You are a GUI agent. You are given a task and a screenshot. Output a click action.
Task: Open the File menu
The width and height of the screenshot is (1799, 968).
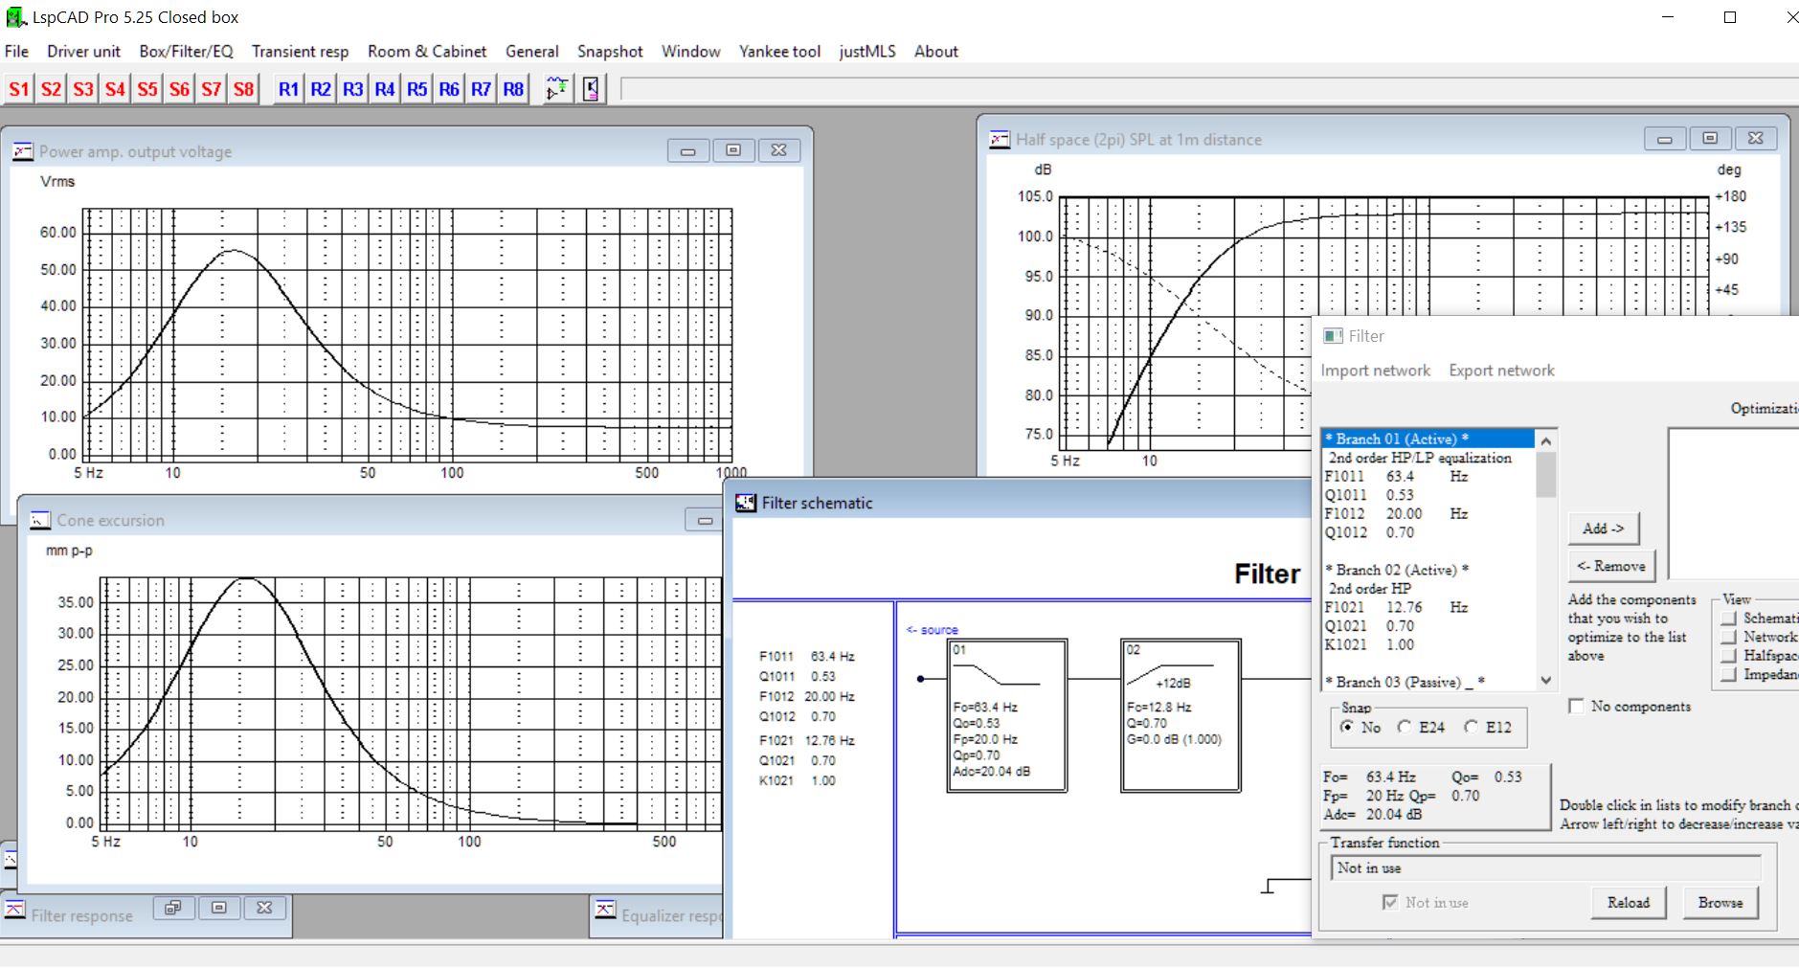click(x=17, y=52)
